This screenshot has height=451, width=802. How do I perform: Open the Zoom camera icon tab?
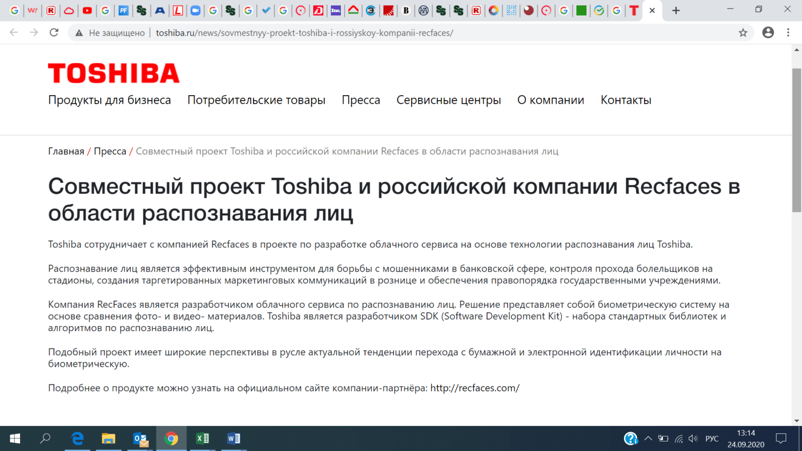[195, 10]
